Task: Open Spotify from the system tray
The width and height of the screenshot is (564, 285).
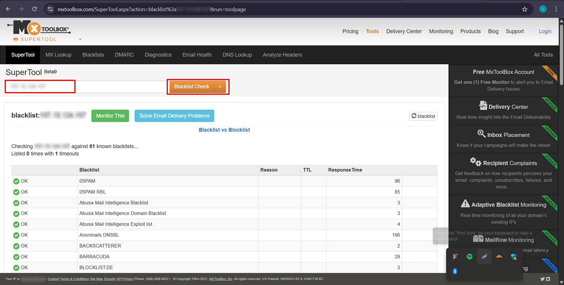Action: [469, 257]
